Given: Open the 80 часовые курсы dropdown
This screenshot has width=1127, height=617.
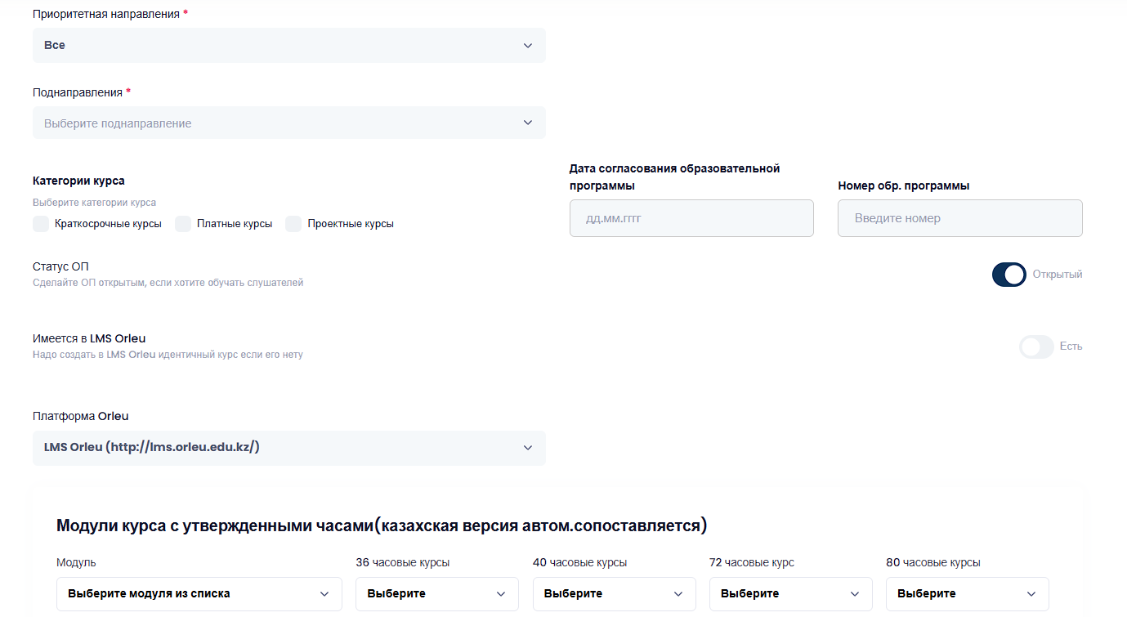Looking at the screenshot, I should point(967,594).
